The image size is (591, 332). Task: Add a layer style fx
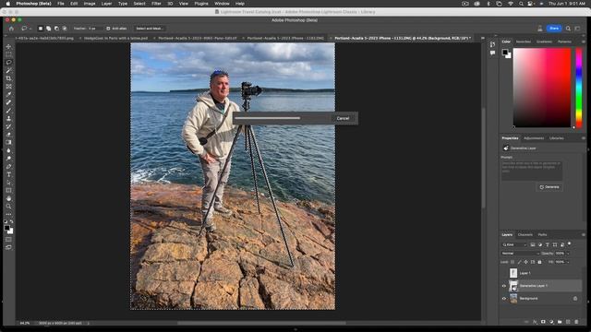coord(535,322)
